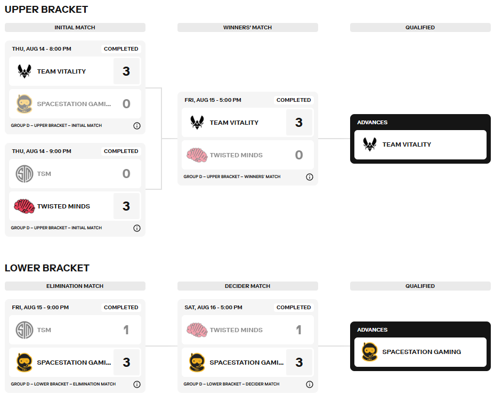Image resolution: width=502 pixels, height=402 pixels.
Task: Click Twisted Minds score 3 in Initial Match
Action: click(x=126, y=206)
